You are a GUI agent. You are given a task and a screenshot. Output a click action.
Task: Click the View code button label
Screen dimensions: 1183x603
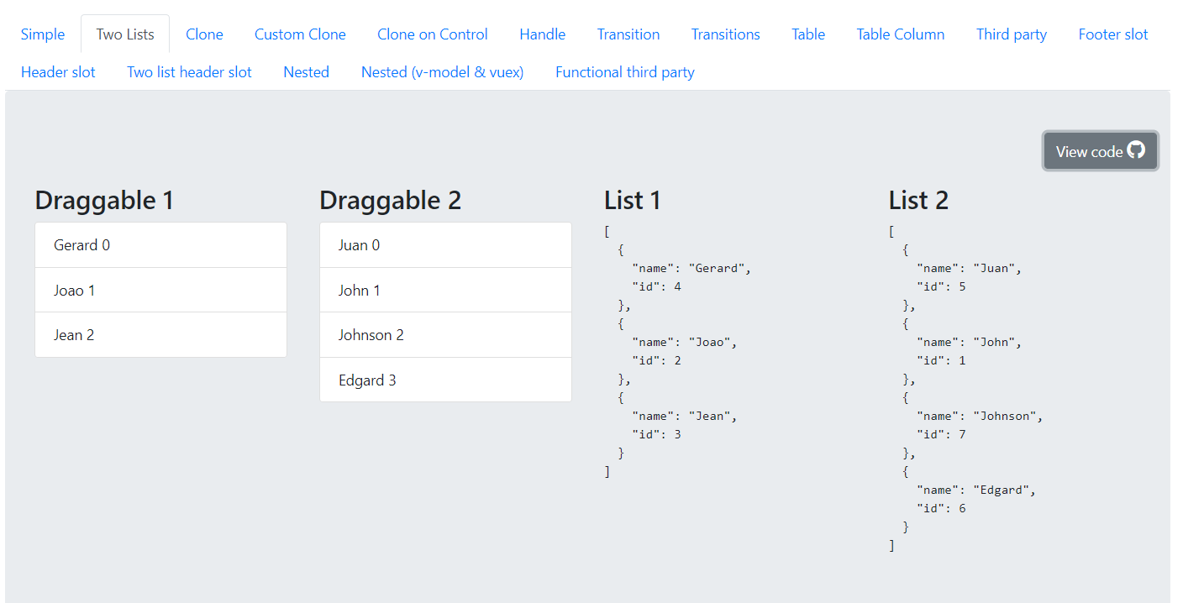click(x=1089, y=152)
